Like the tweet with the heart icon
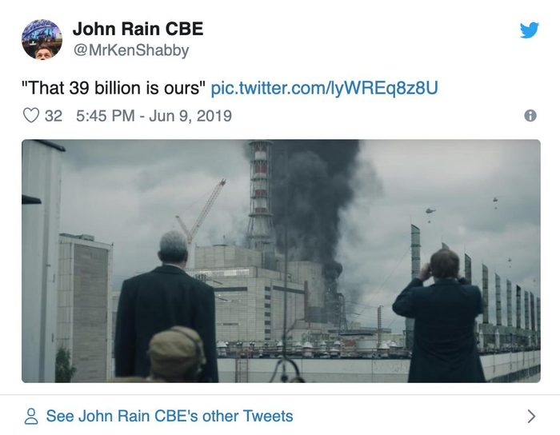Viewport: 560px width, 435px height. [31, 116]
